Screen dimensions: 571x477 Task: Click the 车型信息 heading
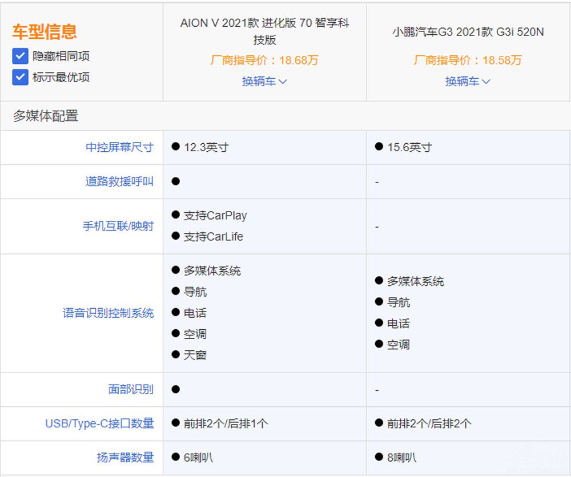45,31
